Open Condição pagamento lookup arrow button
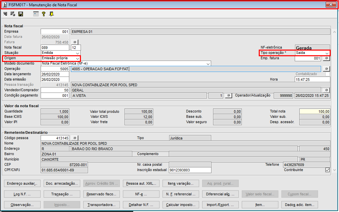 pos(228,95)
